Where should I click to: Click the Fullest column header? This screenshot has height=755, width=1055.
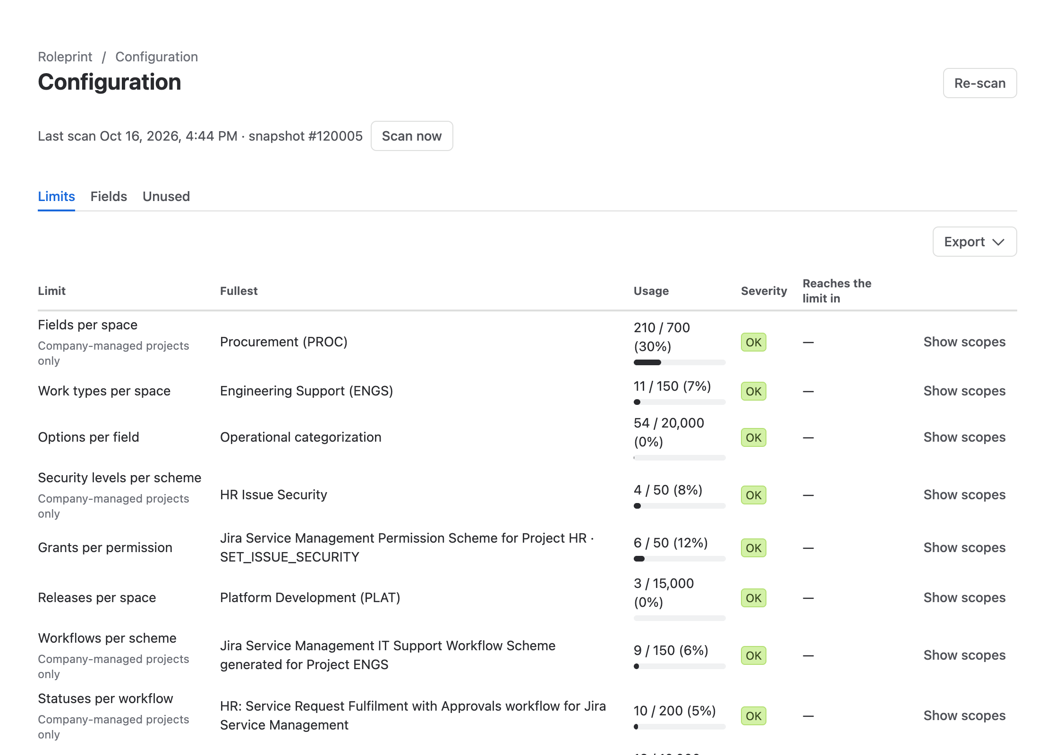238,291
